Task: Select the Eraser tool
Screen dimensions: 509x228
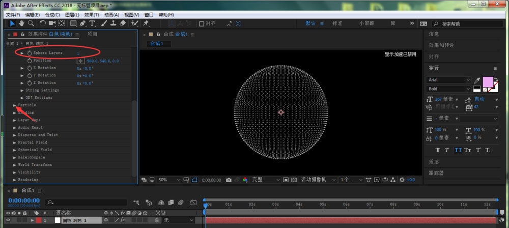Action: (122, 23)
